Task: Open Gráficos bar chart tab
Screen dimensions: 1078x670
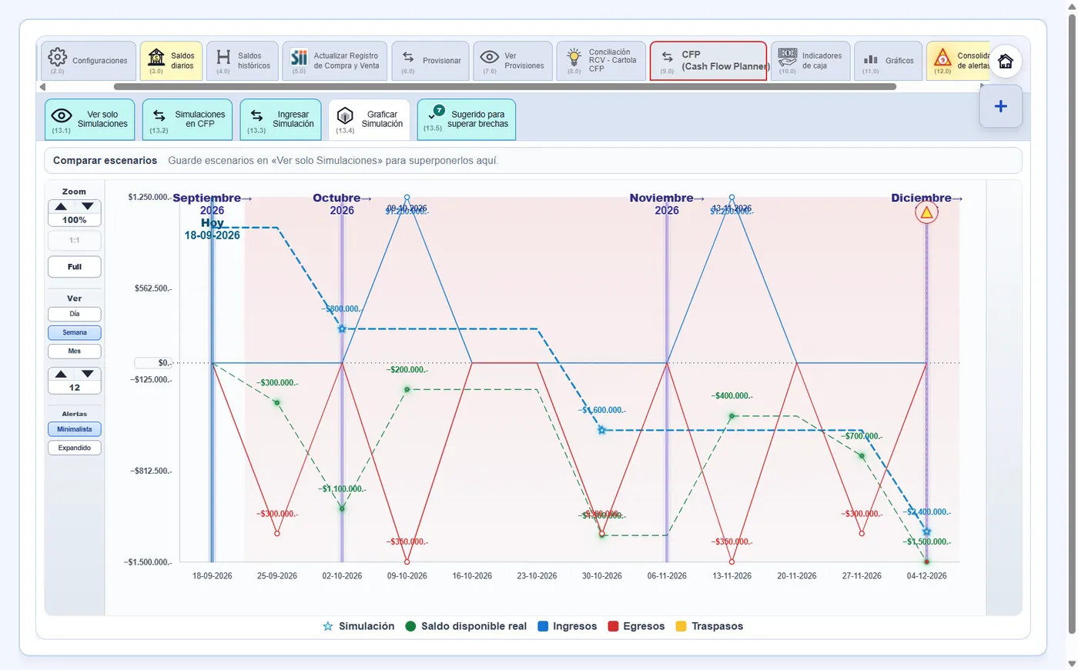Action: (x=889, y=61)
